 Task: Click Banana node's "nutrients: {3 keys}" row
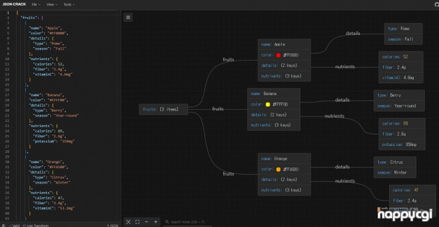point(274,125)
